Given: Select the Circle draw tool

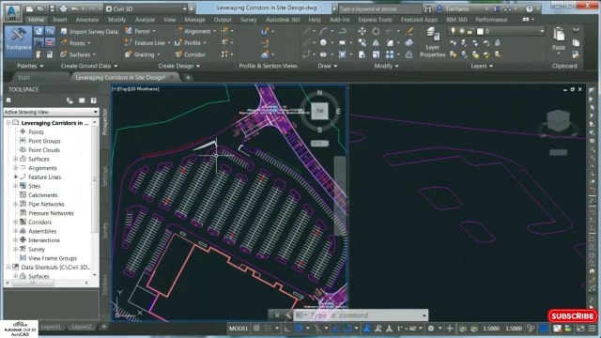Looking at the screenshot, I should point(323,42).
